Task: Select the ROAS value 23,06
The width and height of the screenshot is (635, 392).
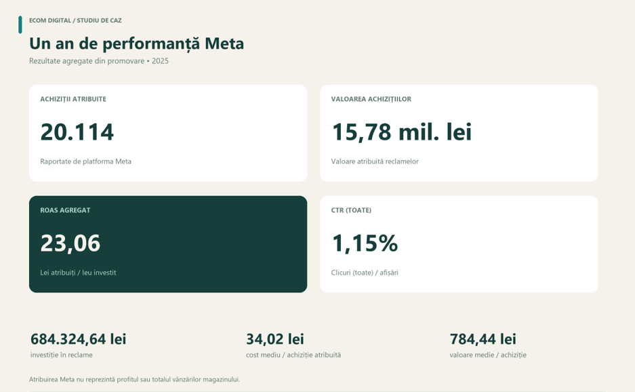Action: coord(70,243)
